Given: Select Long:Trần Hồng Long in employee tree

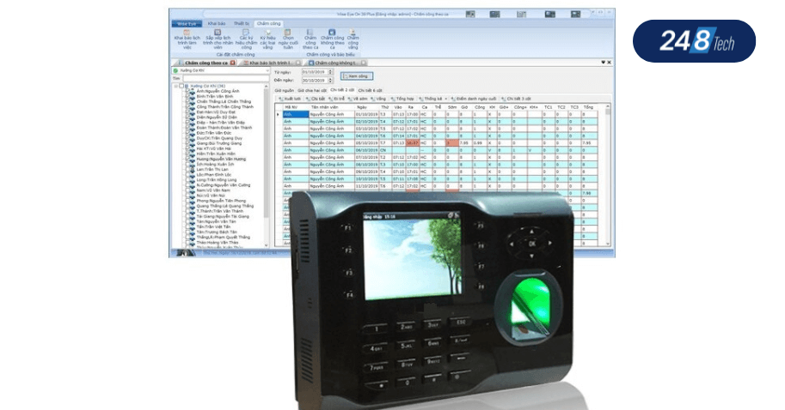Looking at the screenshot, I should coord(217,180).
